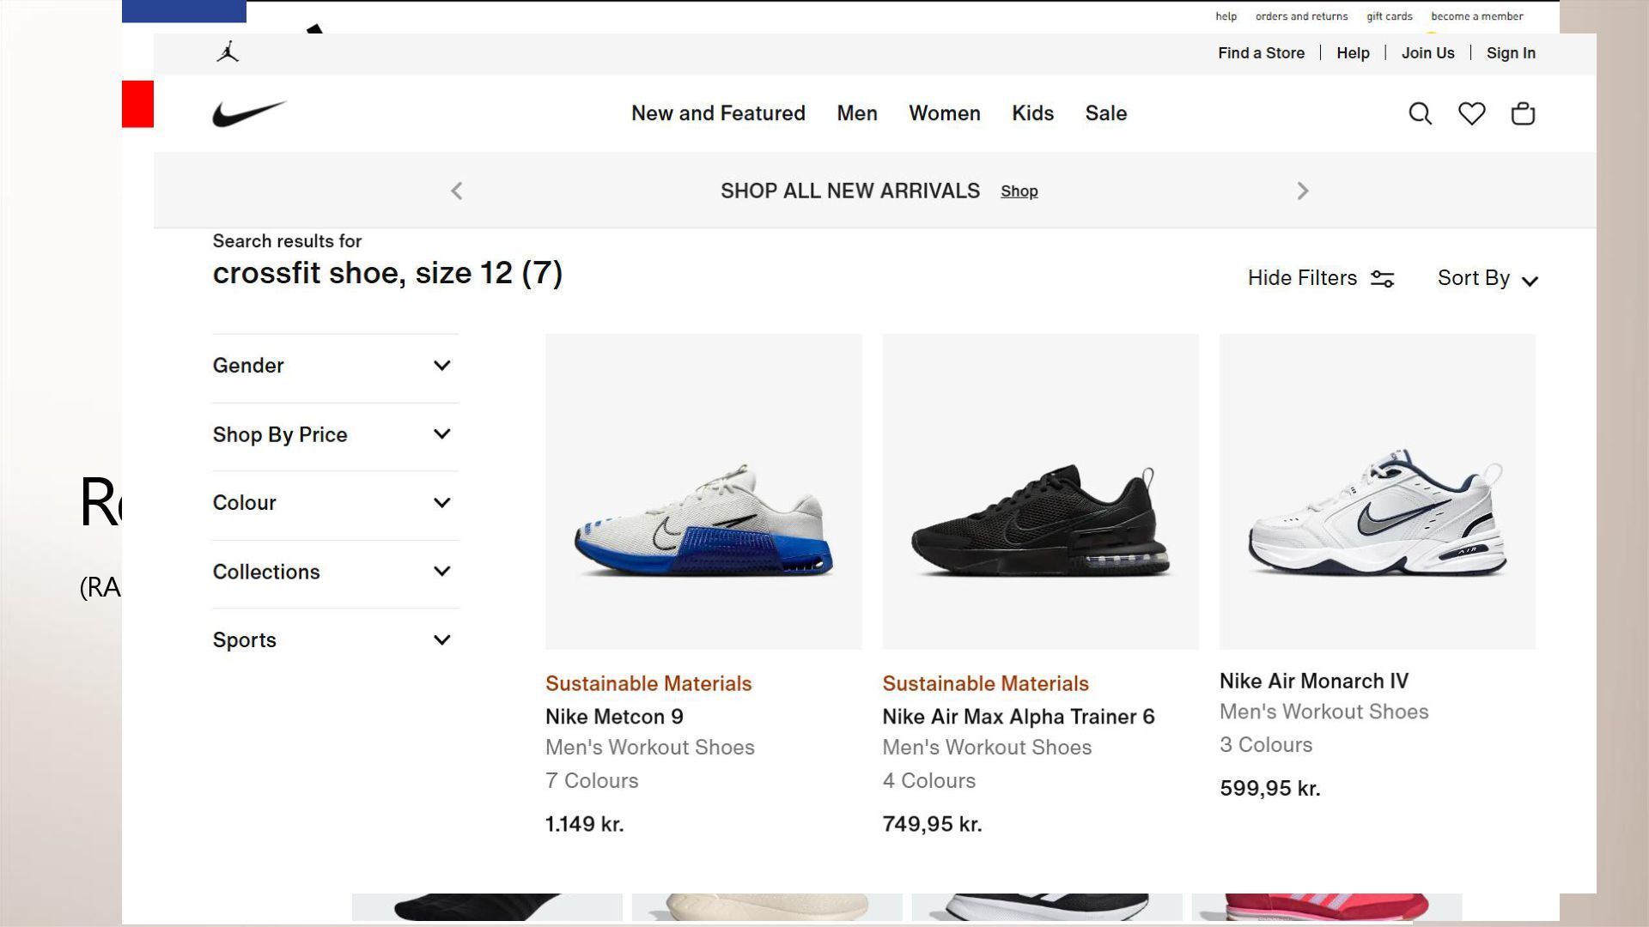Open favourites with the heart icon
Screen dimensions: 1649x927
click(1471, 113)
